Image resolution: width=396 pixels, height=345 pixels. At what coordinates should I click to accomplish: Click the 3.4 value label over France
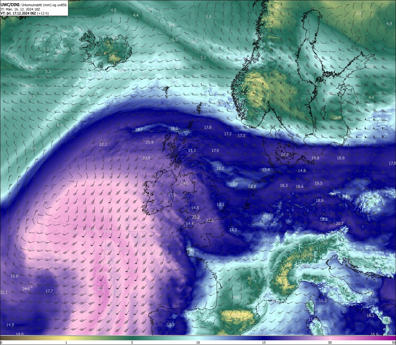coord(250,278)
